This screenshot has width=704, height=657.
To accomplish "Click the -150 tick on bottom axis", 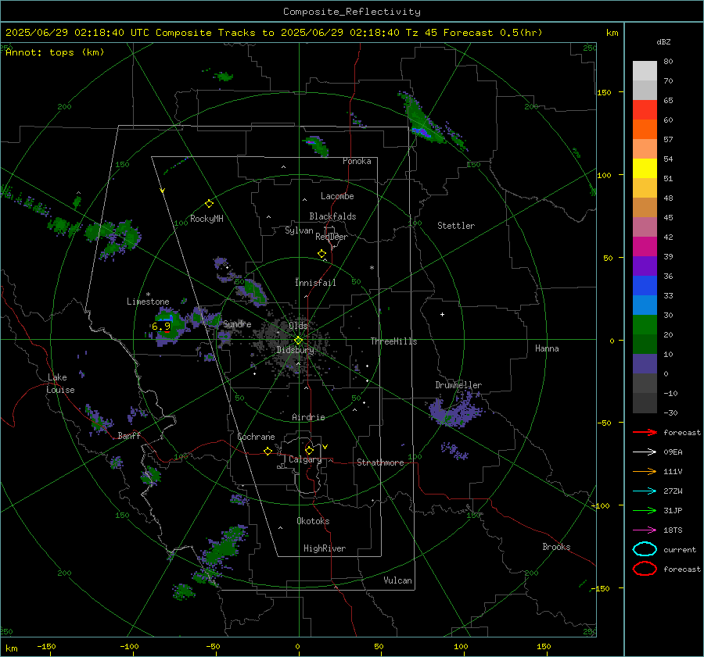I will [x=46, y=646].
